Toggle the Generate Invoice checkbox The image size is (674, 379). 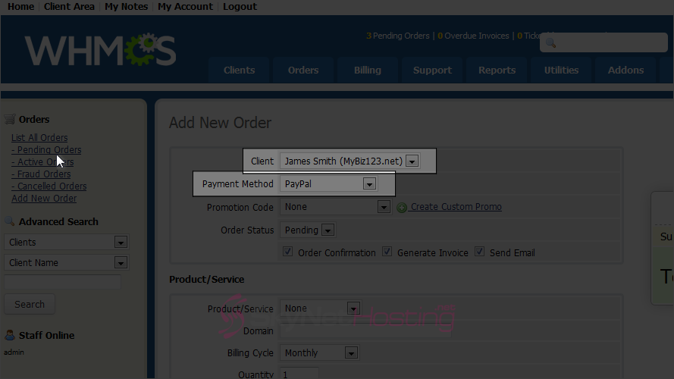387,252
